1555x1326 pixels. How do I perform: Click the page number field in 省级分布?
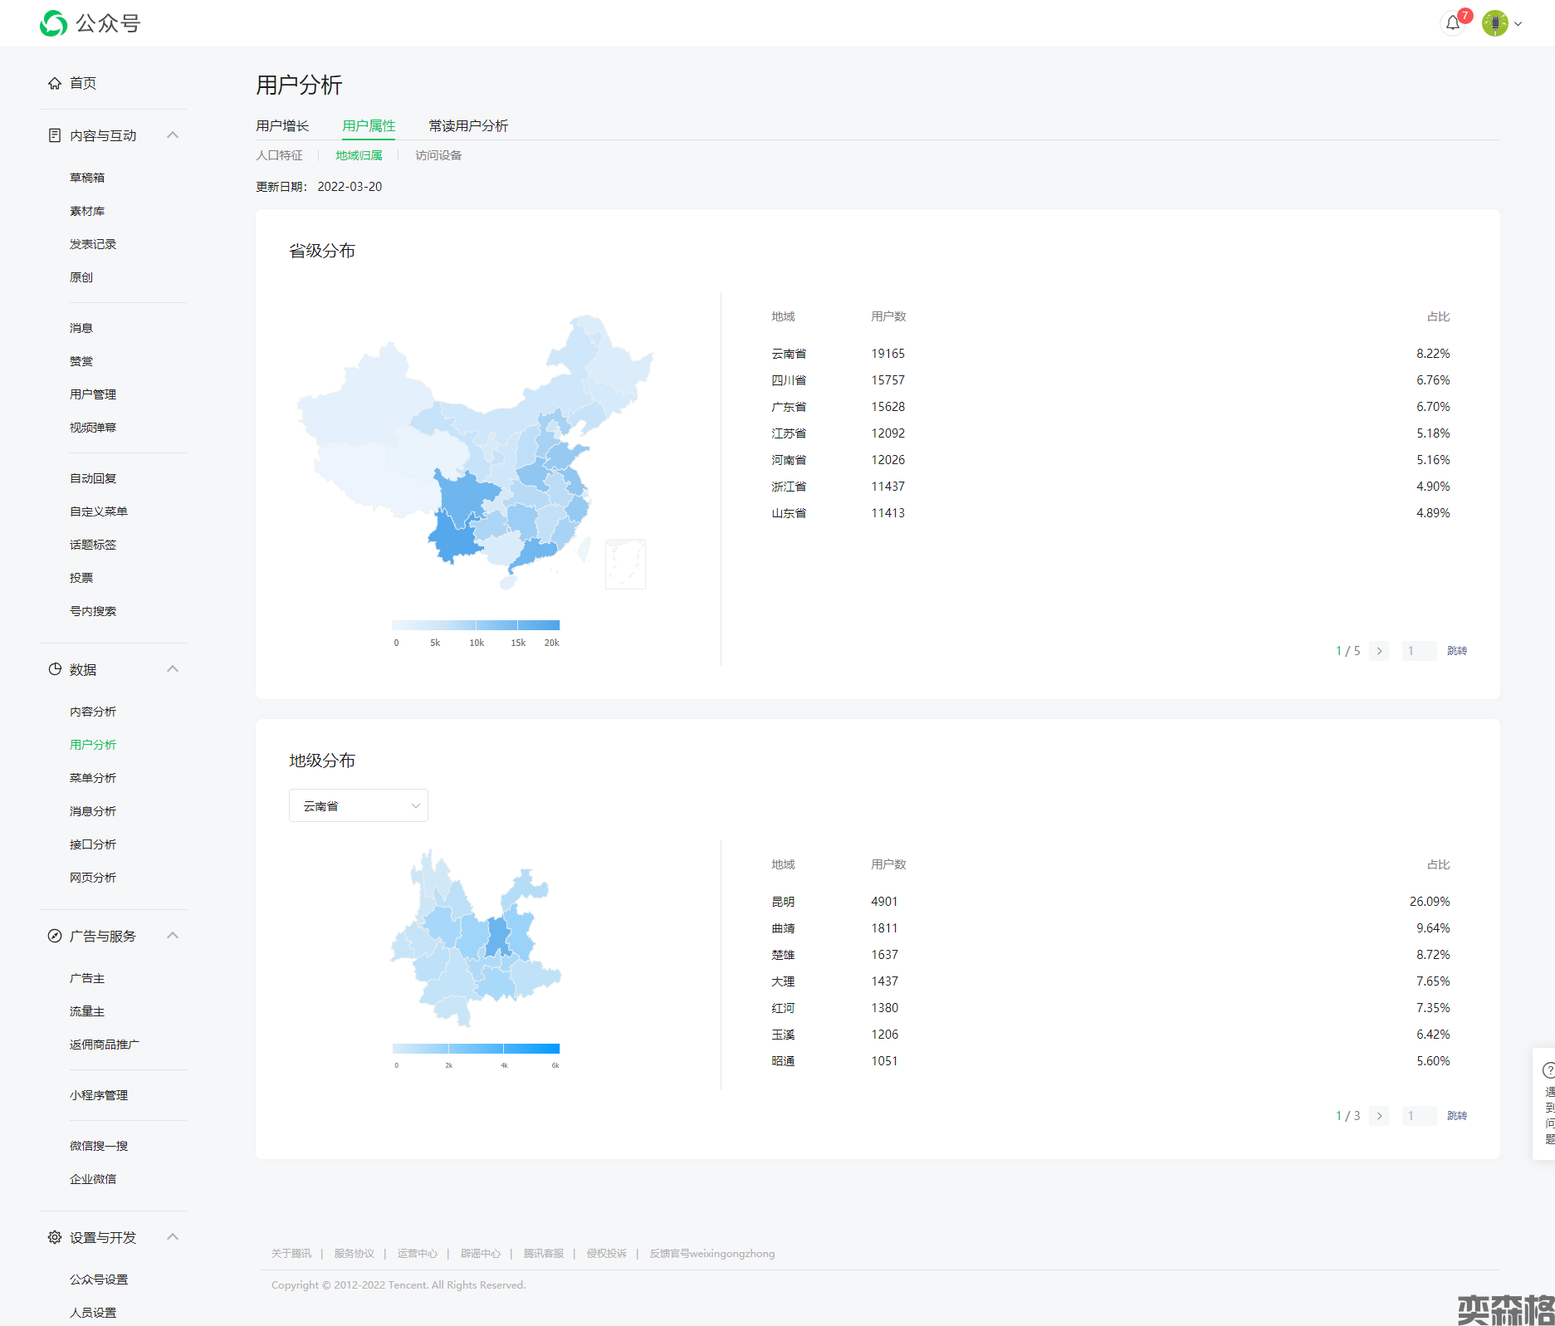(x=1418, y=651)
